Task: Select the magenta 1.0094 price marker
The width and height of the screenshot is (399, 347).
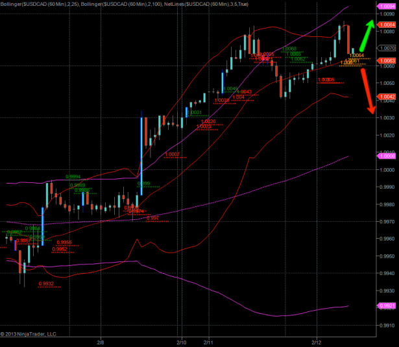Action: 386,6
